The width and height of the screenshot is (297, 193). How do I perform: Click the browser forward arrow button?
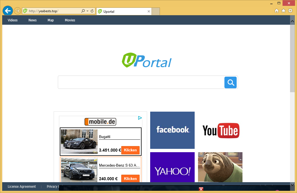point(18,11)
